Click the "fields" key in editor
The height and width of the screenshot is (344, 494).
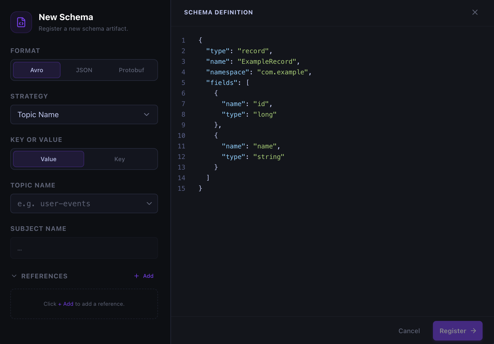pos(222,83)
